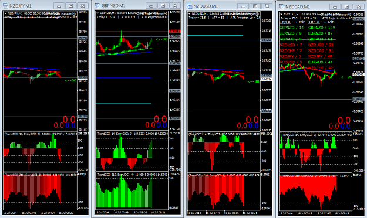Screen dimensions: 367x218
Task: Click blue 0.0 value in NZDCAD chart
Action: pos(345,127)
